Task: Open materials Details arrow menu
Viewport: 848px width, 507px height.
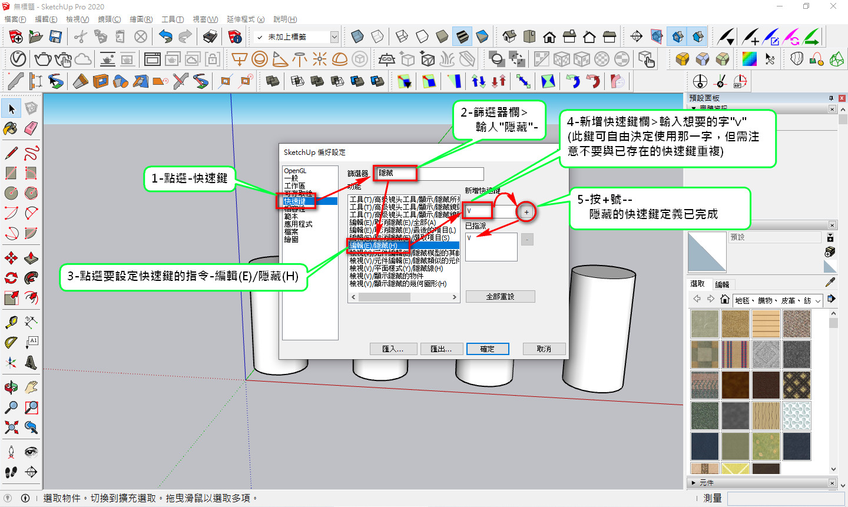Action: (x=831, y=299)
